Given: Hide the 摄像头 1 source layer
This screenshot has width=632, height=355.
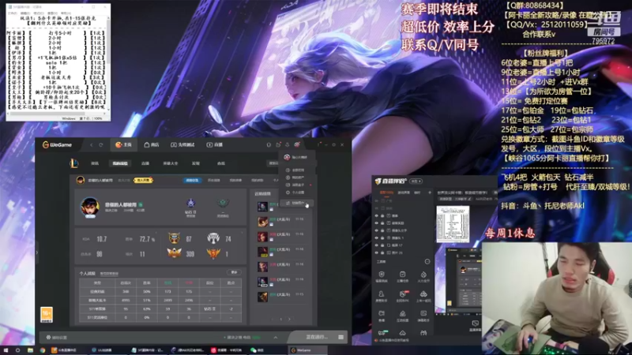Looking at the screenshot, I should pos(377,238).
